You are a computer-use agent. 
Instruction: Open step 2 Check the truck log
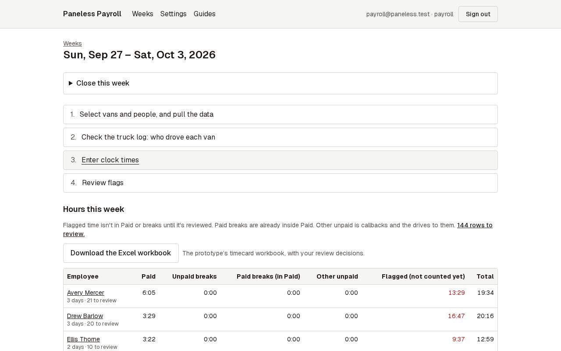click(280, 137)
